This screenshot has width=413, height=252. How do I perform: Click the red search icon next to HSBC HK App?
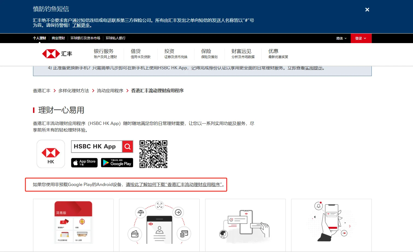coord(127,146)
